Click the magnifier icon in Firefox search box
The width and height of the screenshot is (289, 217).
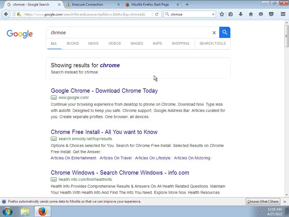pyautogui.click(x=167, y=14)
